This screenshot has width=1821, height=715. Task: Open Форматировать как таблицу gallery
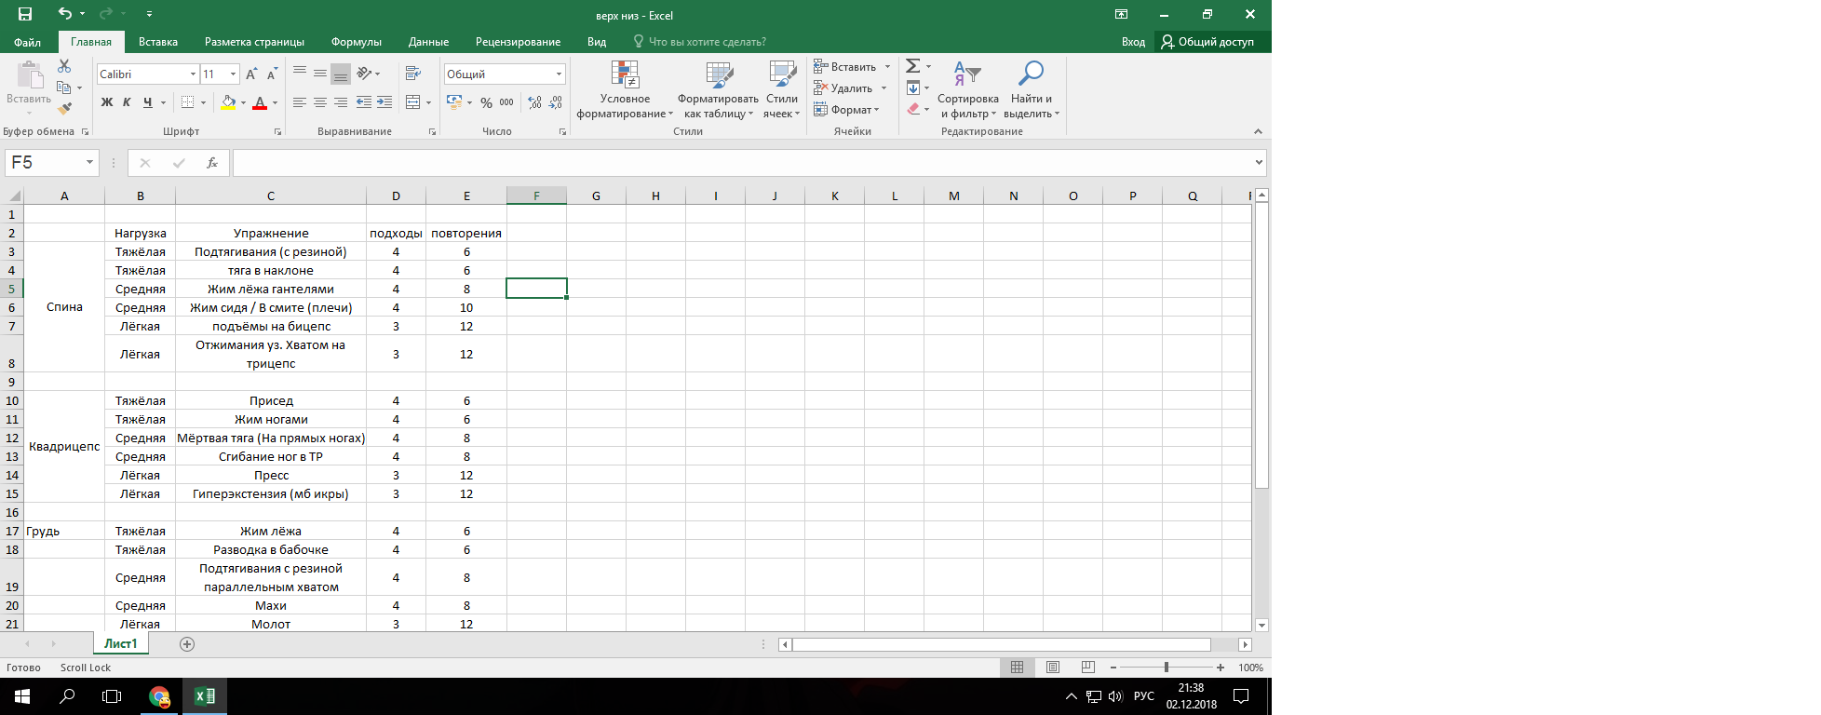pos(718,90)
